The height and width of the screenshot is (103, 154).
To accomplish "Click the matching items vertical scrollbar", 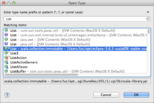I will click(149, 50).
